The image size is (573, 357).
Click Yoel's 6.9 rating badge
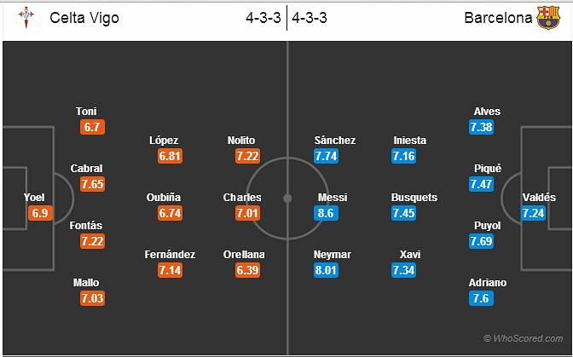click(40, 213)
